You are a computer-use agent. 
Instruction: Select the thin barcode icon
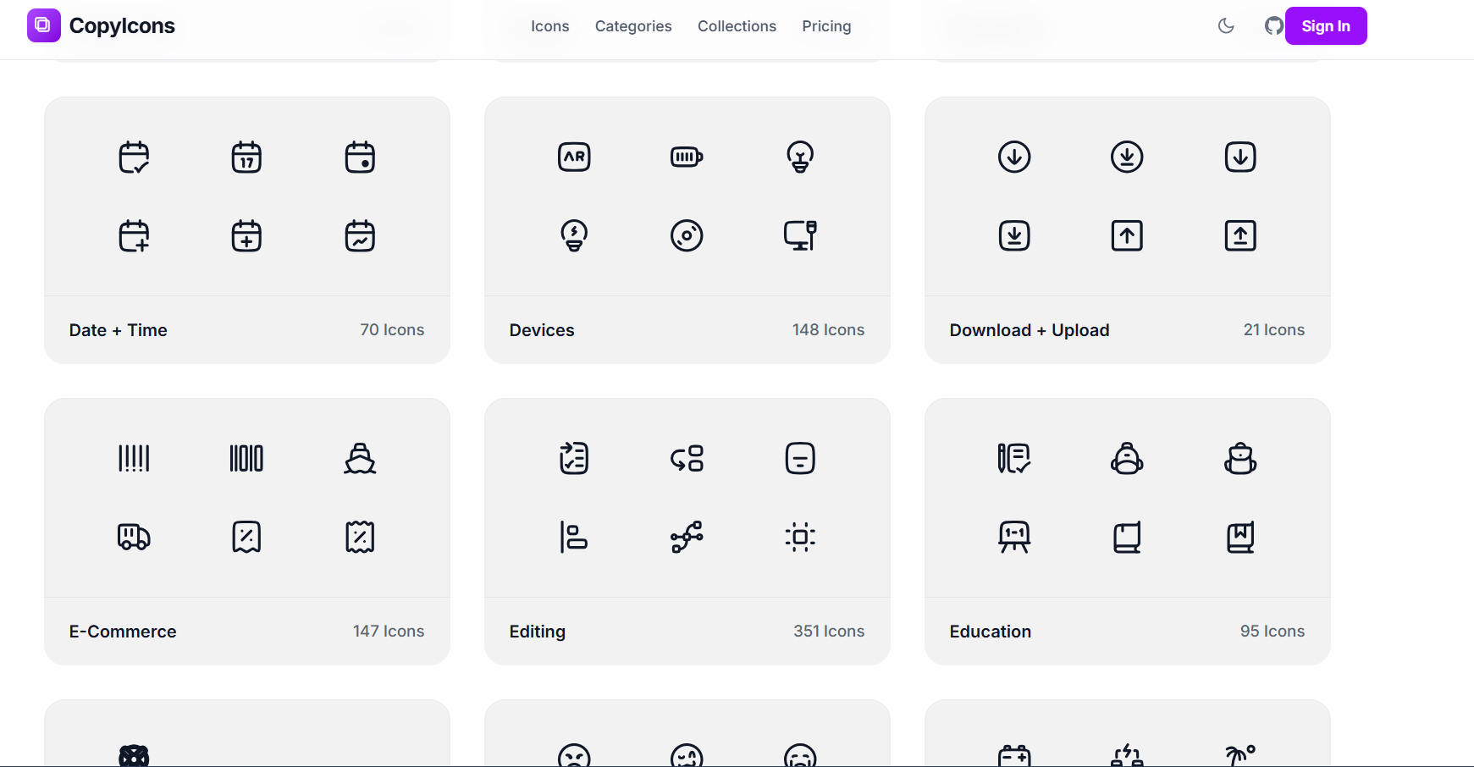[134, 458]
